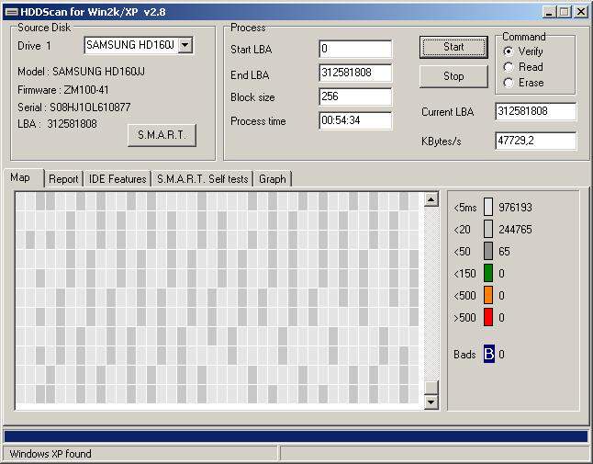This screenshot has height=464, width=593.
Task: Click the <150 green swatch
Action: click(488, 273)
